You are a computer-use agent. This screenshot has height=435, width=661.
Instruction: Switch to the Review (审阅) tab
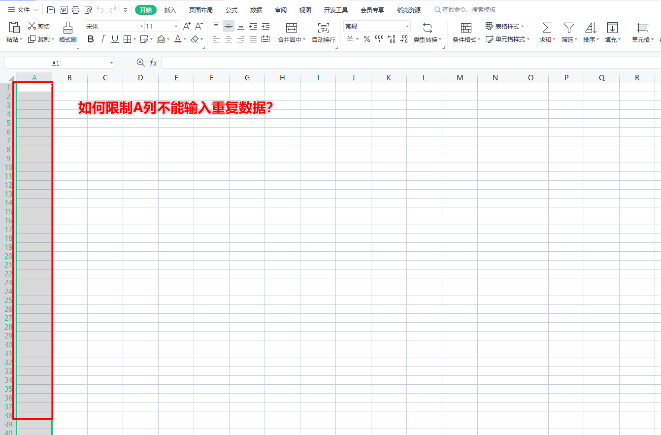pyautogui.click(x=281, y=10)
